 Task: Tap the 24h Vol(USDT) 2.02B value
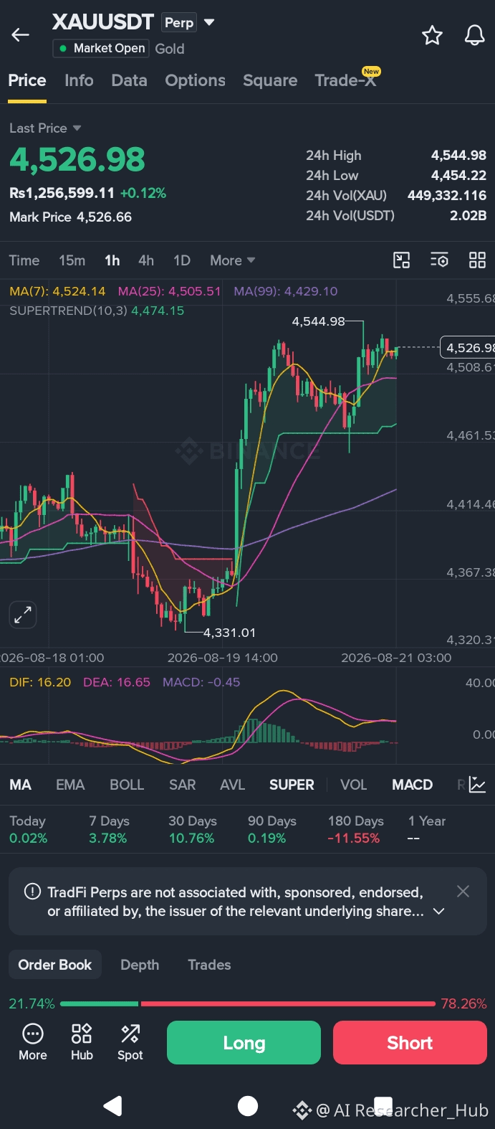[468, 215]
